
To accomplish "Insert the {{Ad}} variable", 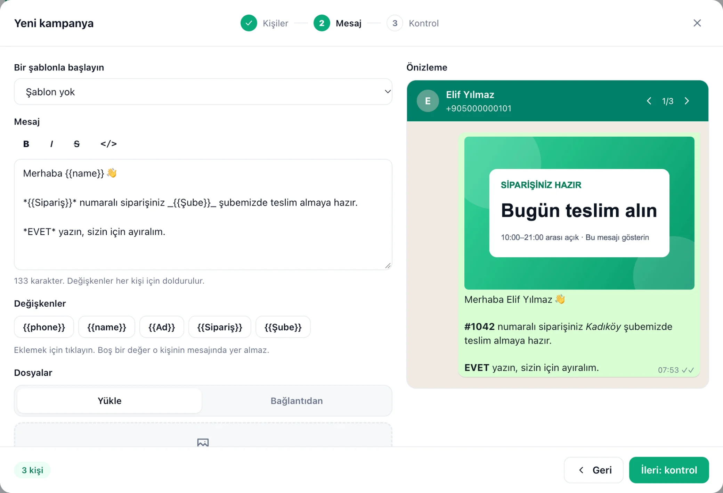I will click(162, 327).
